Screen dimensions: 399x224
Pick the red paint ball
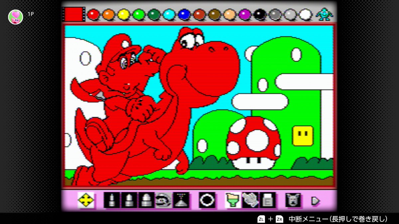pyautogui.click(x=93, y=14)
